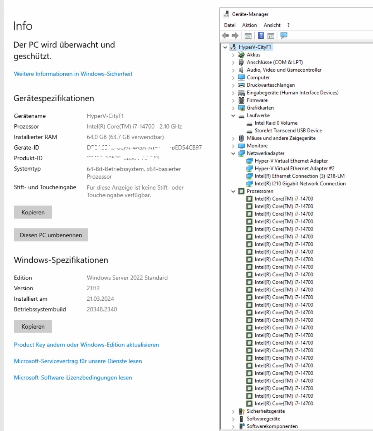Click the Systemtyp value 64-Bit-Betriebssystem
Screen dimensions: 373x431
point(134,173)
